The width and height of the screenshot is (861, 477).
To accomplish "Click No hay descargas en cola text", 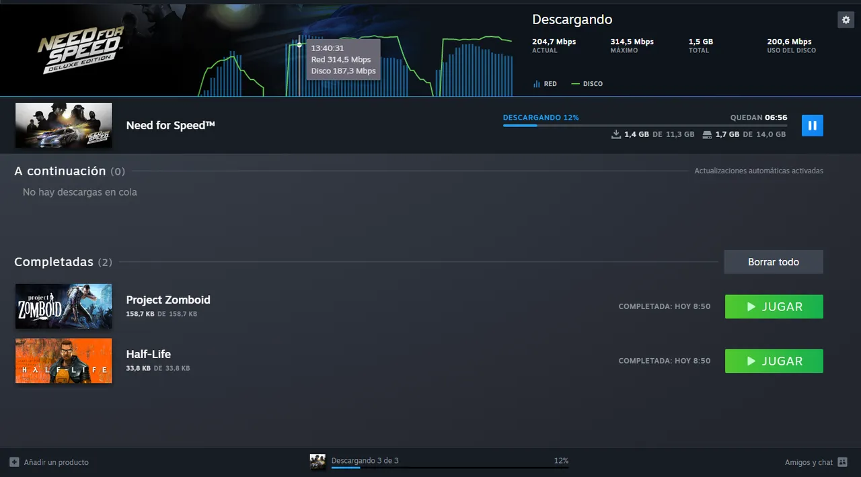I will click(80, 192).
